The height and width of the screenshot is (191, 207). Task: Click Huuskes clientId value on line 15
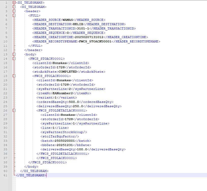point(60,63)
